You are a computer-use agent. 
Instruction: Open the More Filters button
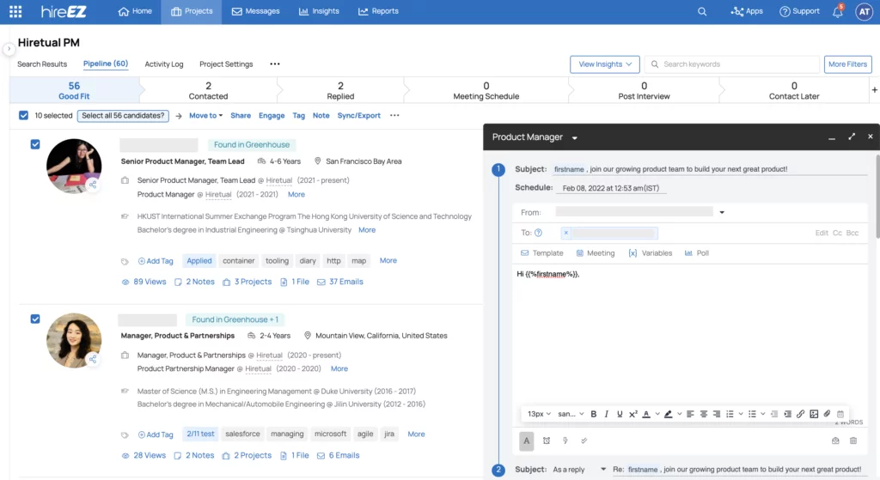click(x=847, y=64)
